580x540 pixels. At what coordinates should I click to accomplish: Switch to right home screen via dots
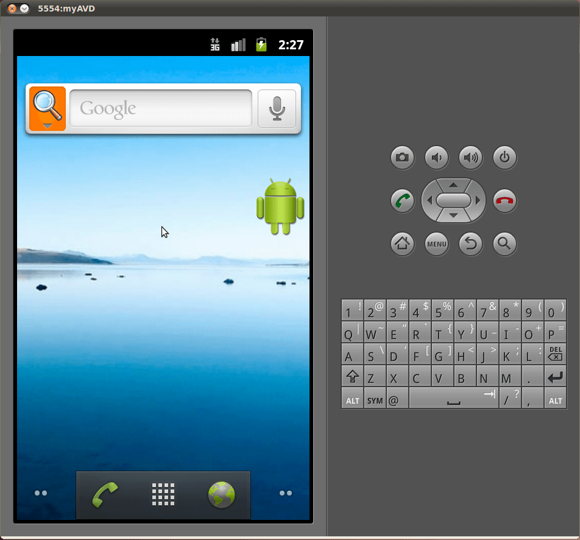point(286,493)
